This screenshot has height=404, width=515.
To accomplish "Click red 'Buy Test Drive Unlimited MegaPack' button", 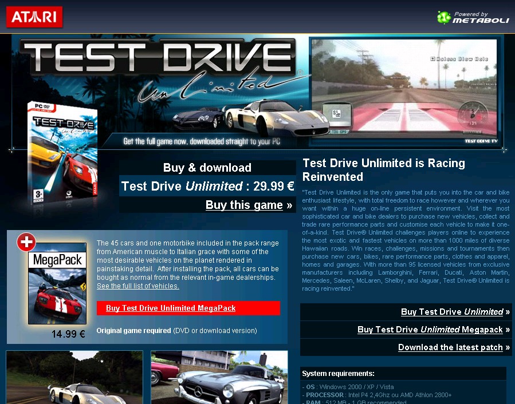I will (x=188, y=308).
